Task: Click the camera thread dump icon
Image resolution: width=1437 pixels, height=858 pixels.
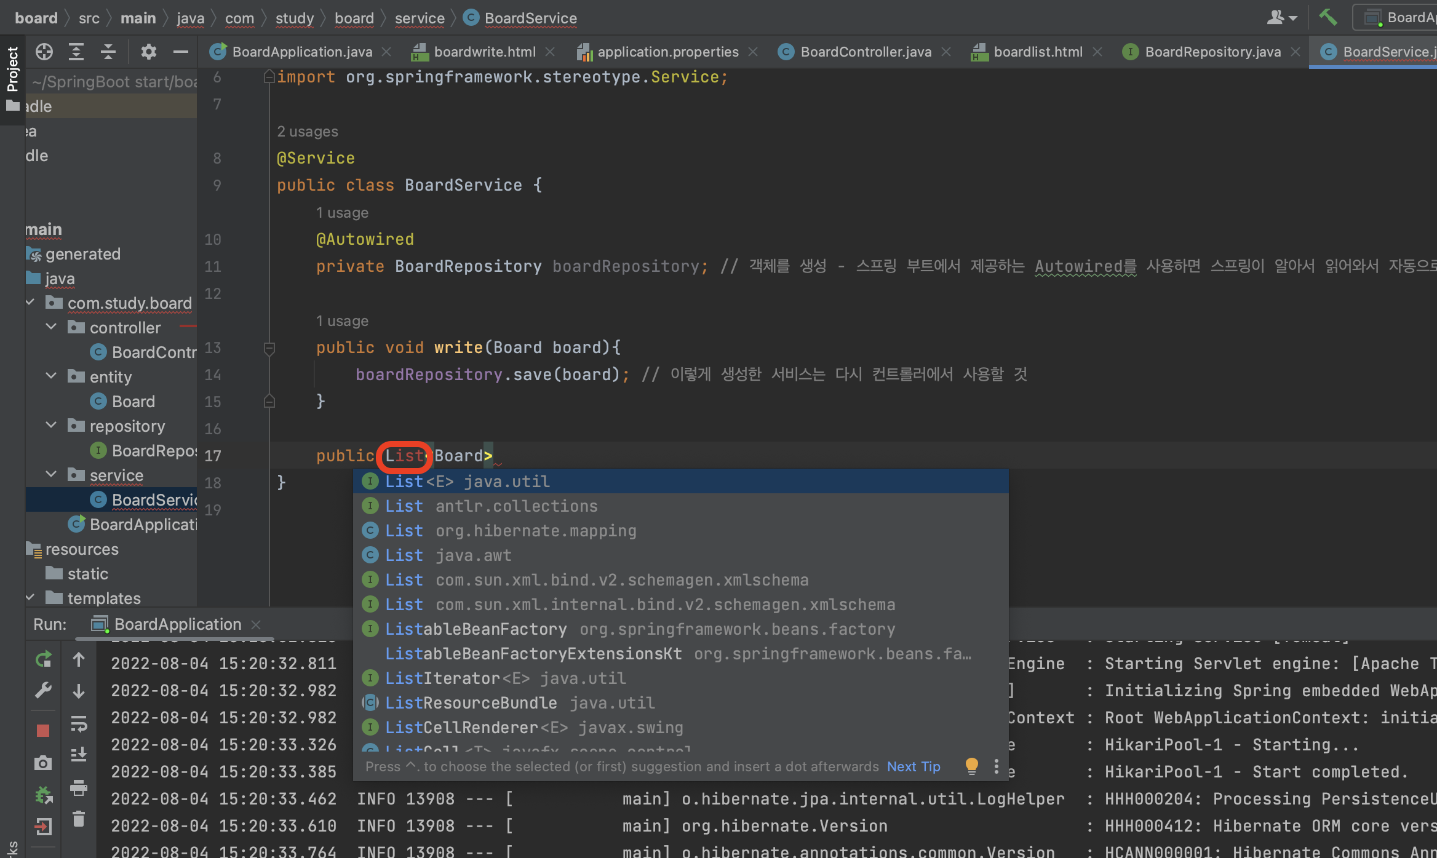Action: [43, 763]
